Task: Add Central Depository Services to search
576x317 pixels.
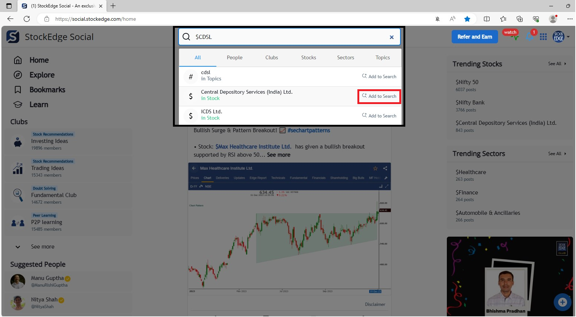Action: click(x=379, y=96)
